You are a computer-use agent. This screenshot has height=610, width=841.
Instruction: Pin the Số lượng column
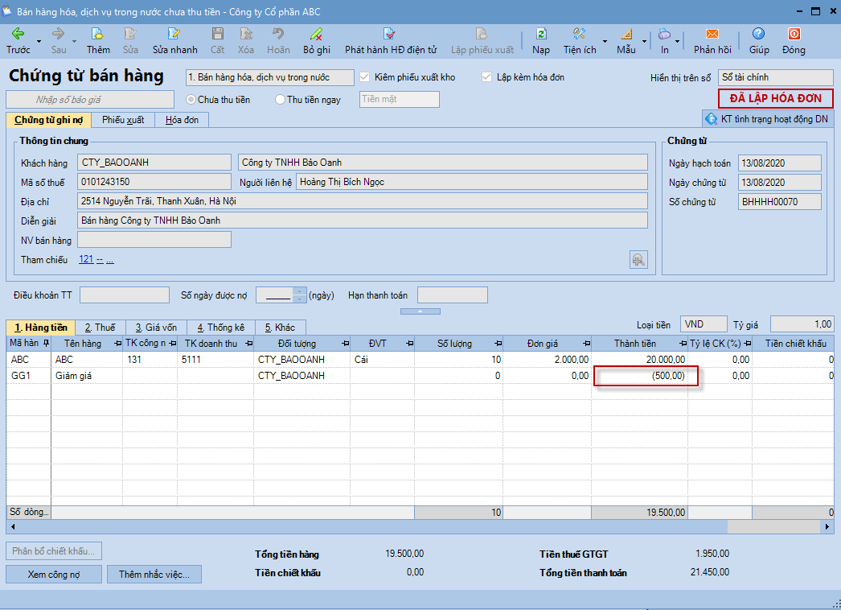point(498,343)
